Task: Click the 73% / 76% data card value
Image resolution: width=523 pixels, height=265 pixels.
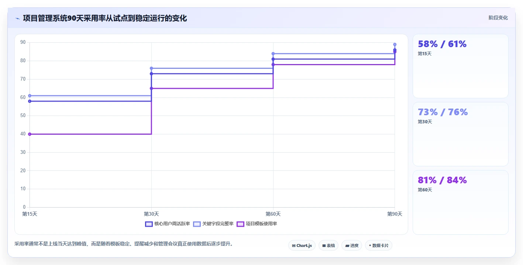Action: [443, 112]
